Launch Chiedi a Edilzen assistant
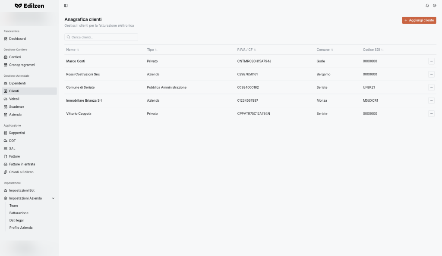The height and width of the screenshot is (256, 442). 29,172
